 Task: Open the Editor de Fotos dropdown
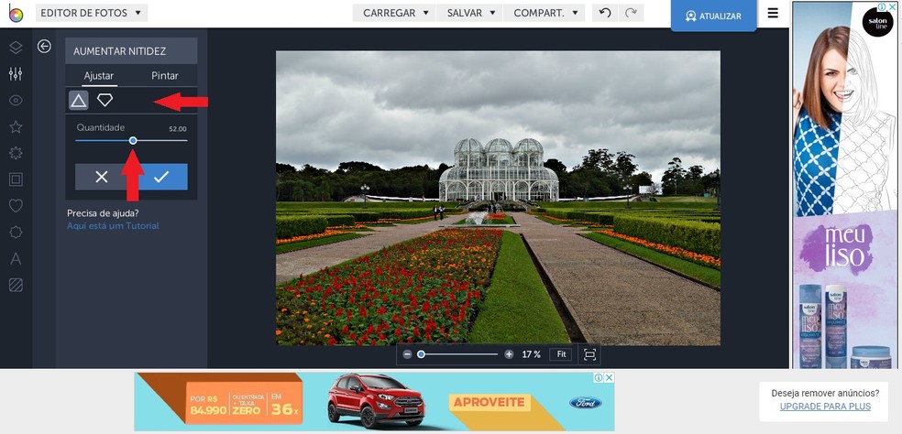[x=92, y=13]
